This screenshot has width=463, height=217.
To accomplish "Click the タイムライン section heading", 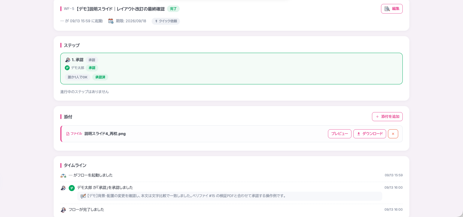I will click(75, 165).
